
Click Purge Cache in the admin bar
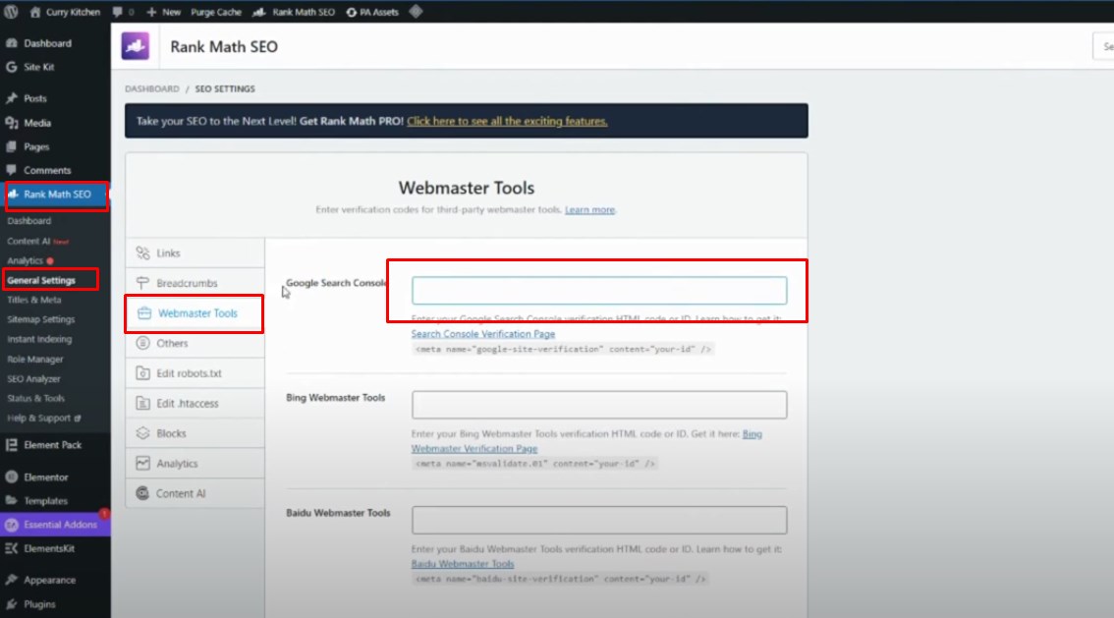(x=216, y=12)
